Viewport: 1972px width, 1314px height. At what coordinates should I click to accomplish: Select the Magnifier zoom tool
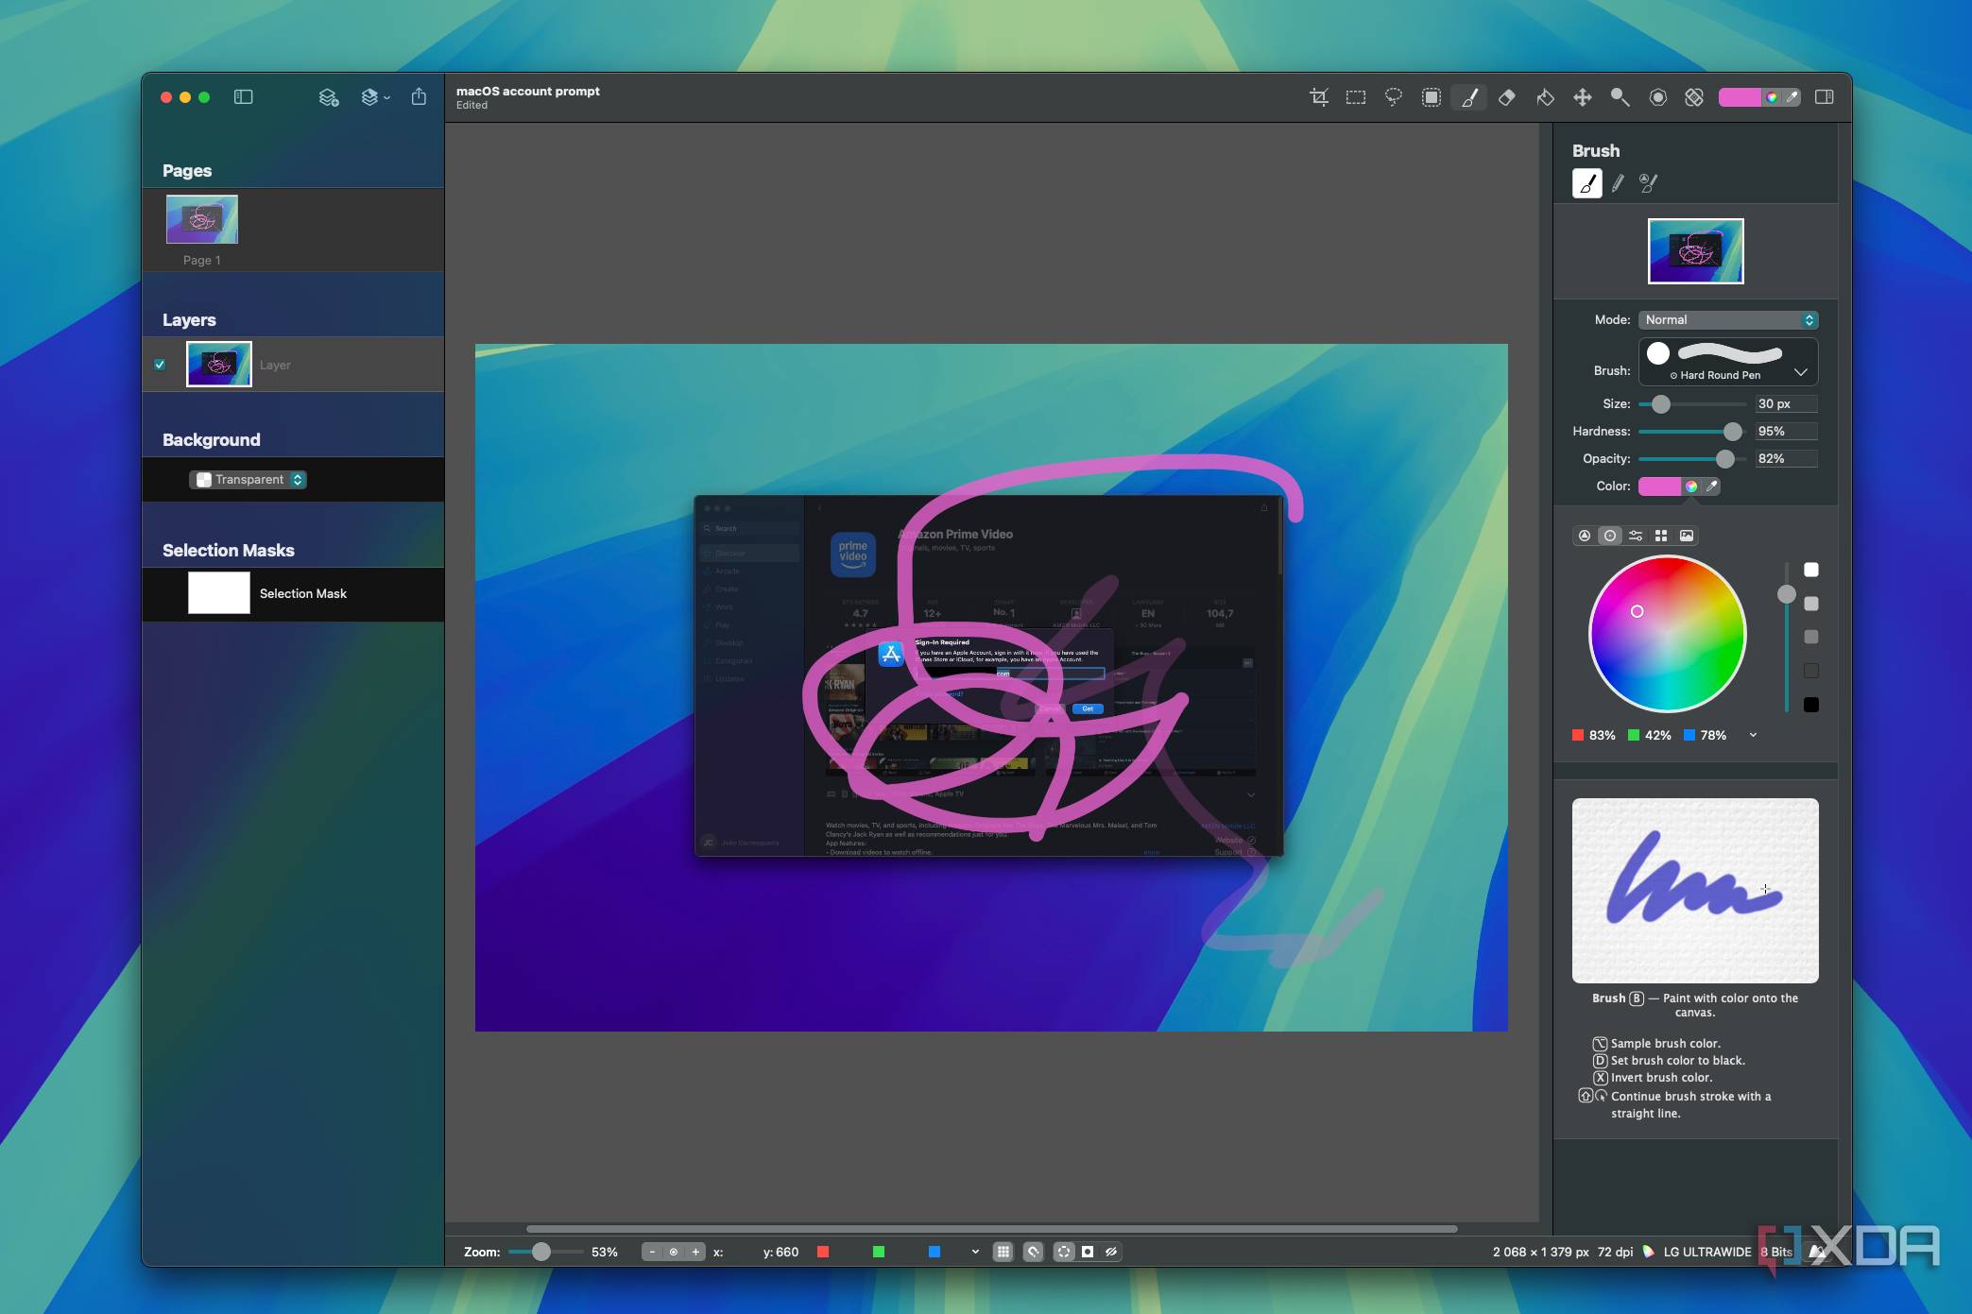pos(1620,97)
